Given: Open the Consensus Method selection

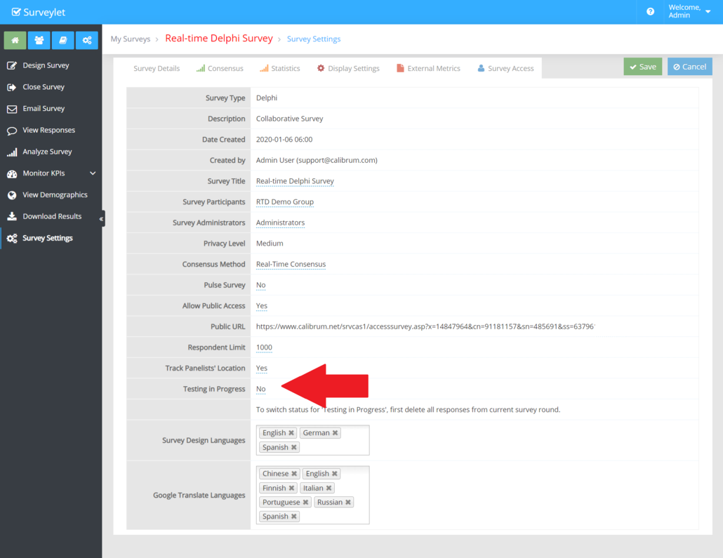Looking at the screenshot, I should click(291, 265).
